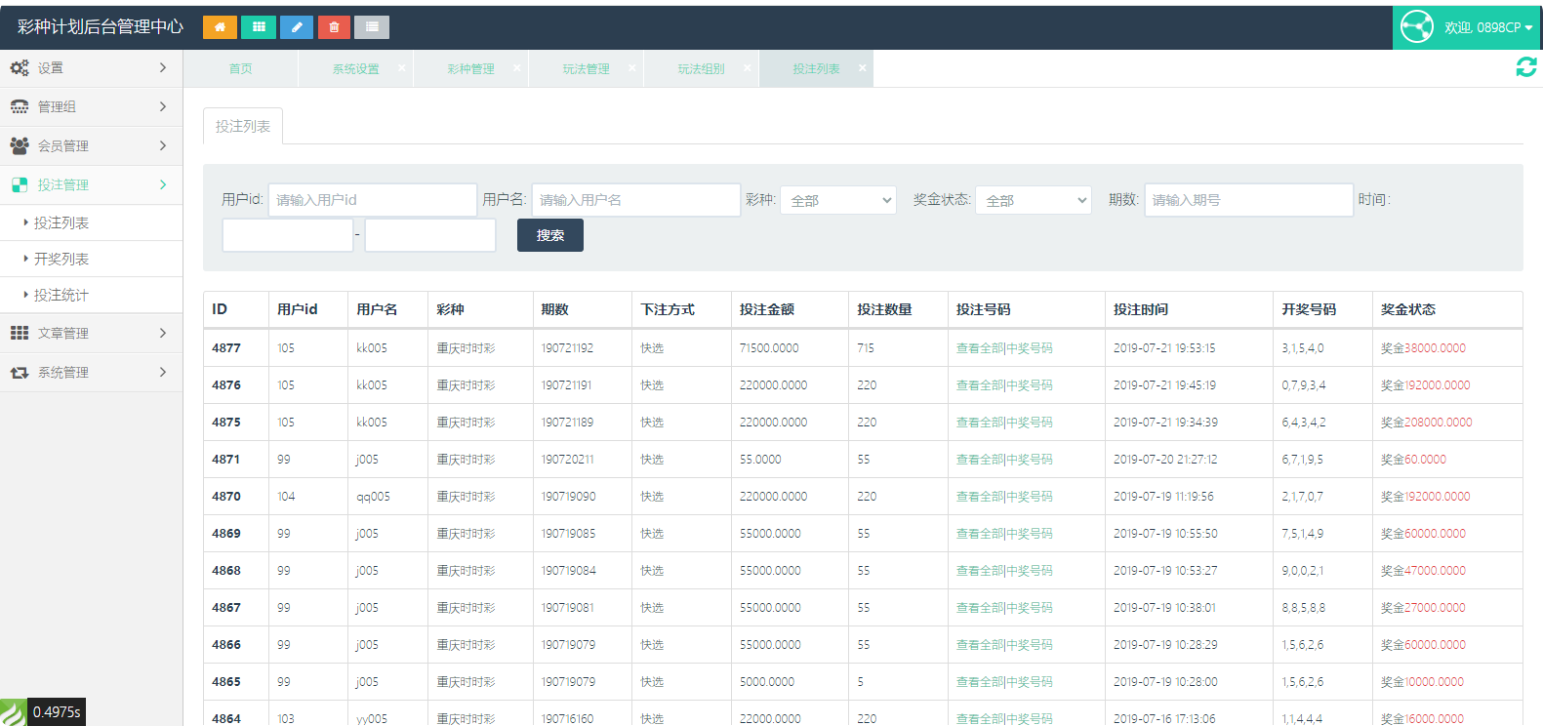Switch to the 首页 tab

pos(240,69)
